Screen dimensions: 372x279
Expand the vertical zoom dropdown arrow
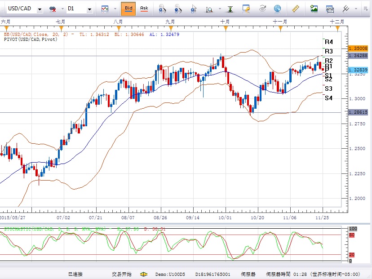(220, 9)
